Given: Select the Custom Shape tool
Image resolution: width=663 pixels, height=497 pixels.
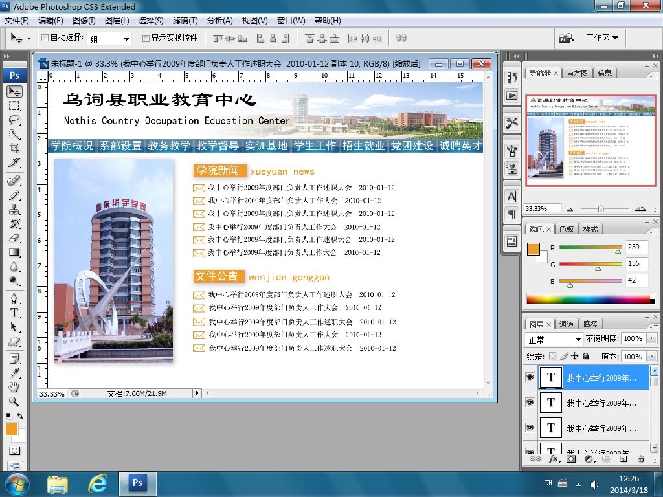Looking at the screenshot, I should (x=14, y=341).
